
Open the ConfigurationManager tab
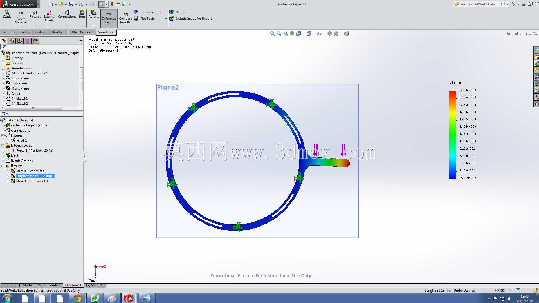point(20,41)
